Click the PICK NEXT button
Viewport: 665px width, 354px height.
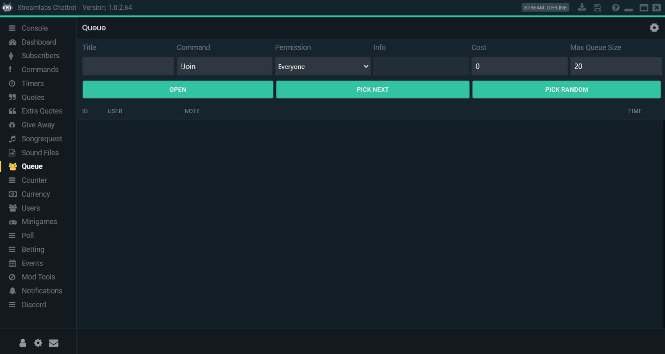coord(372,89)
